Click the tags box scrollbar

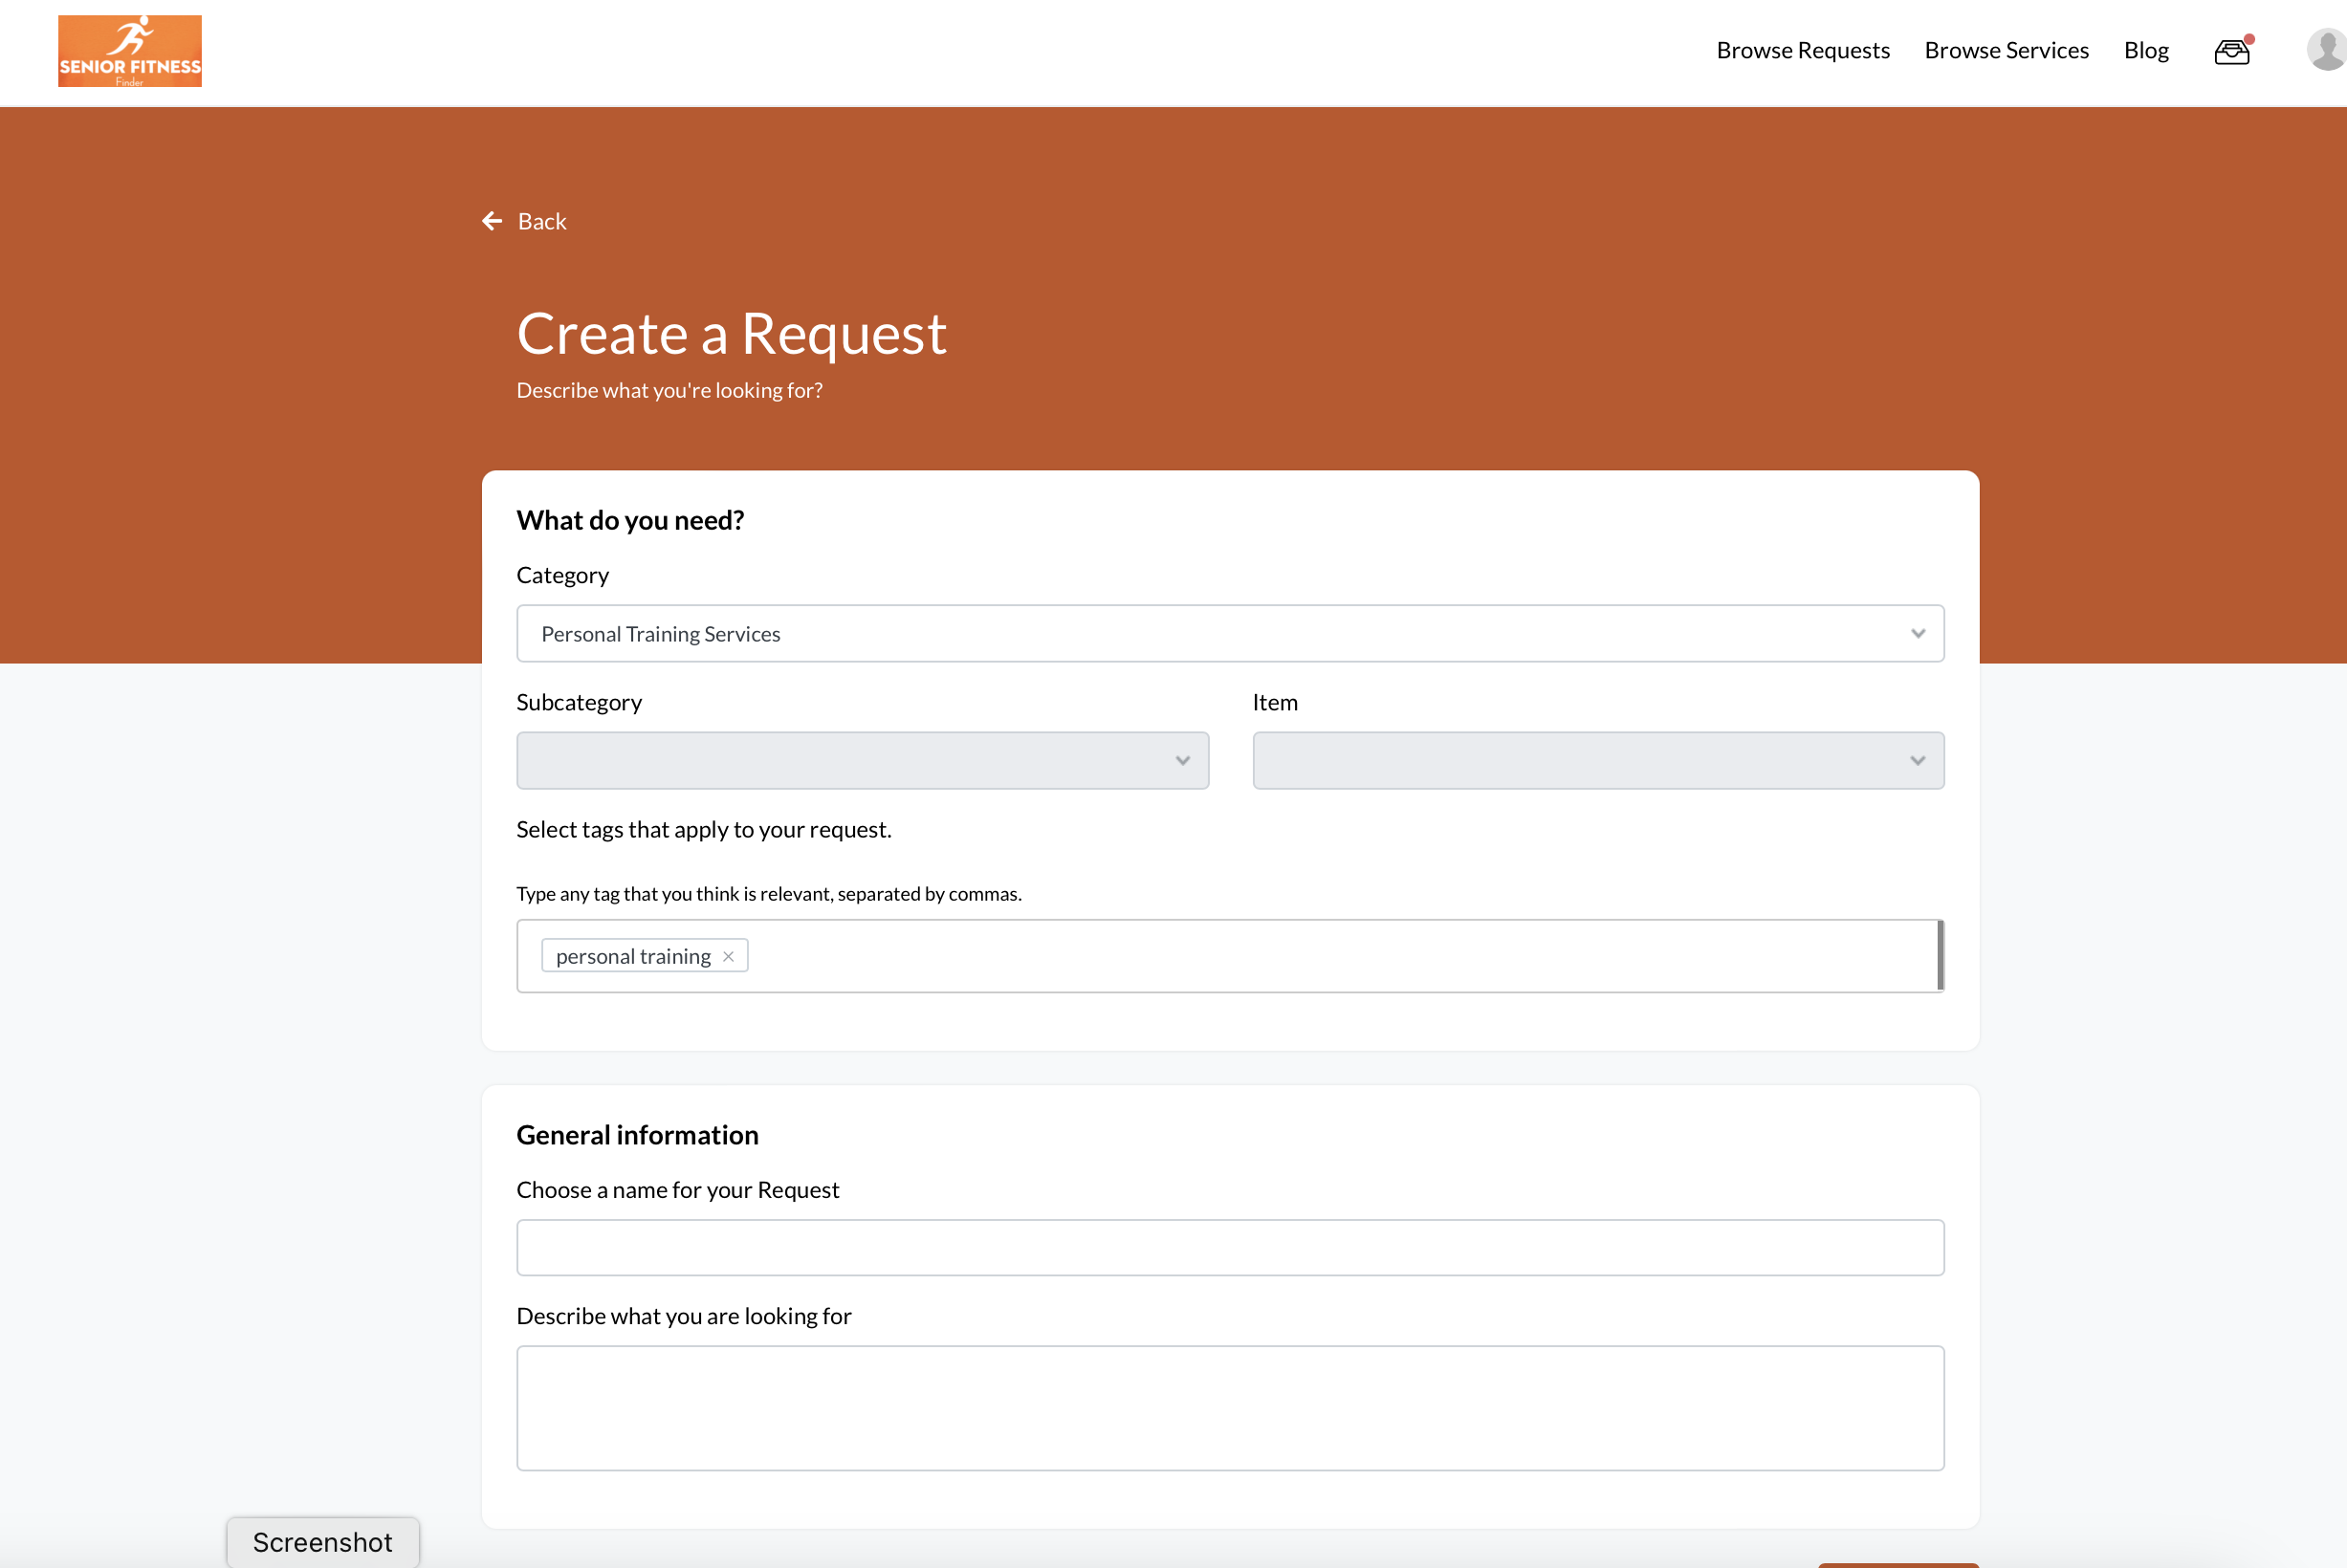tap(1940, 956)
